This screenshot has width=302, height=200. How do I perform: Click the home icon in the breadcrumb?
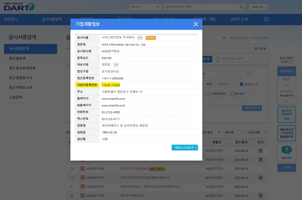point(224,38)
